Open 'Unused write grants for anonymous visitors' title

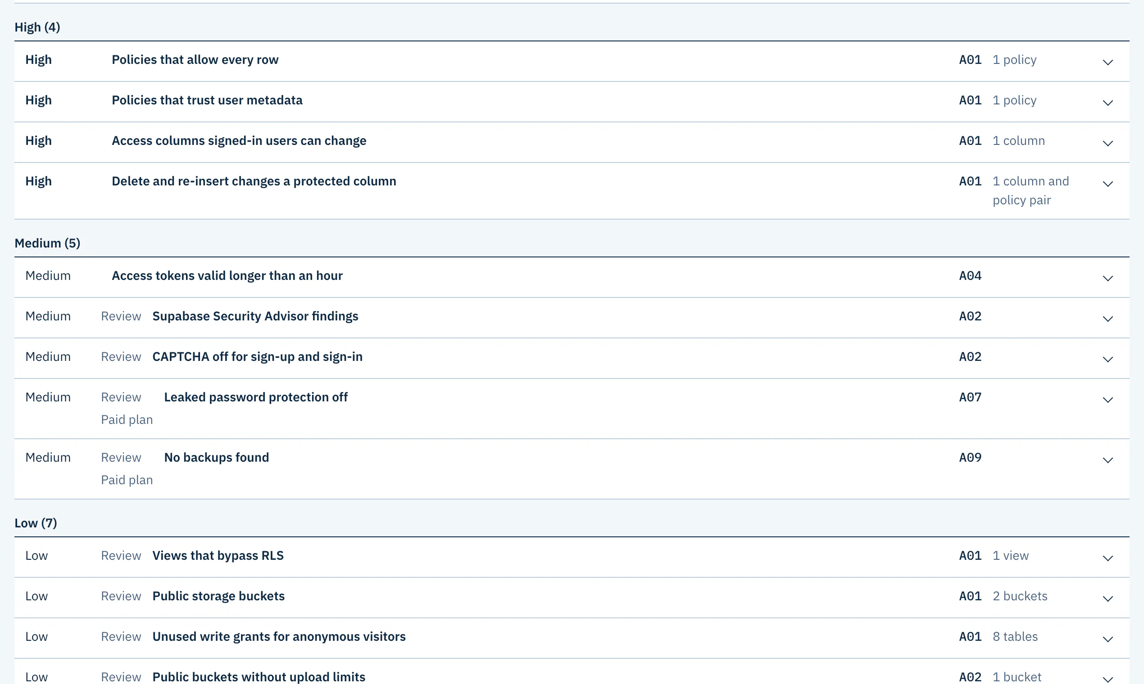coord(279,637)
